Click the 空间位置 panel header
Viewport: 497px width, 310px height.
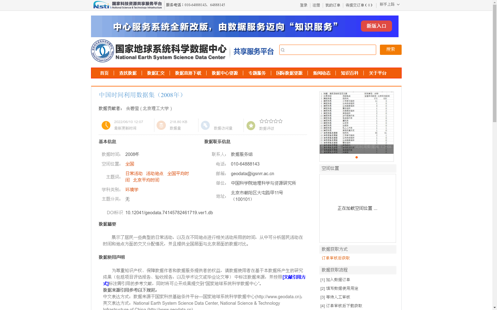[x=358, y=168]
